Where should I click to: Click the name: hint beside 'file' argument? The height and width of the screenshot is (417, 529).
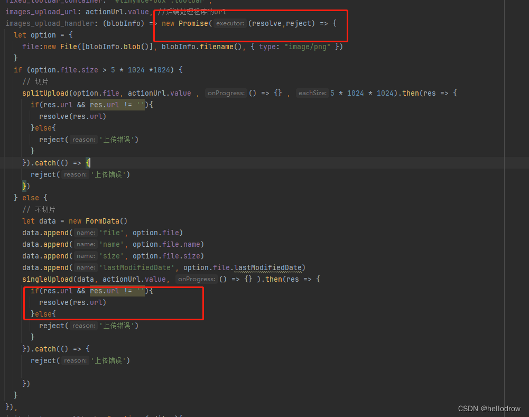[x=85, y=233]
